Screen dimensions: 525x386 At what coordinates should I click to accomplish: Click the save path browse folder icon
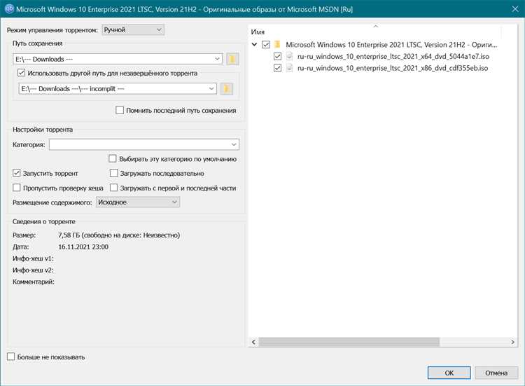tap(232, 59)
